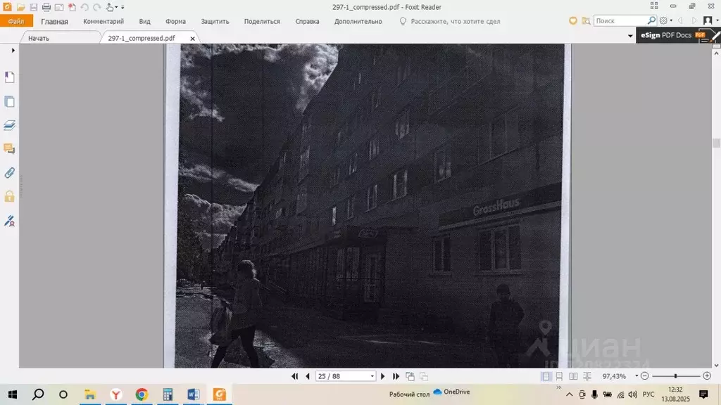Screen dimensions: 721x405
Task: Zoom in with the plus button
Action: (x=707, y=376)
